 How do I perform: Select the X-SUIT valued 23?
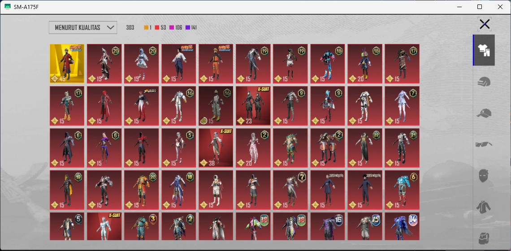[x=253, y=106]
